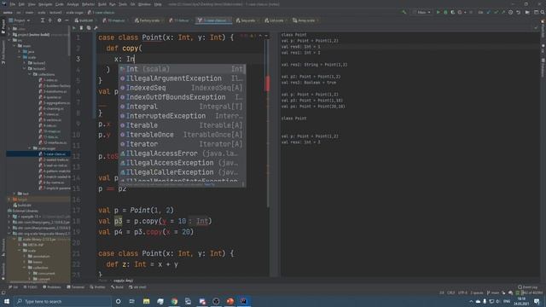Select the highlighted 1-case-class file in tree
The image size is (546, 307).
tap(38, 153)
